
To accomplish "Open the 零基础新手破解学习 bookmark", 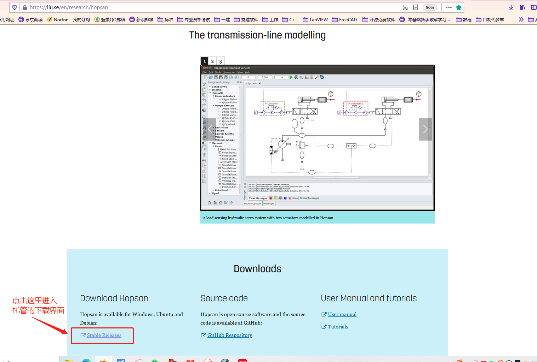I will click(425, 19).
